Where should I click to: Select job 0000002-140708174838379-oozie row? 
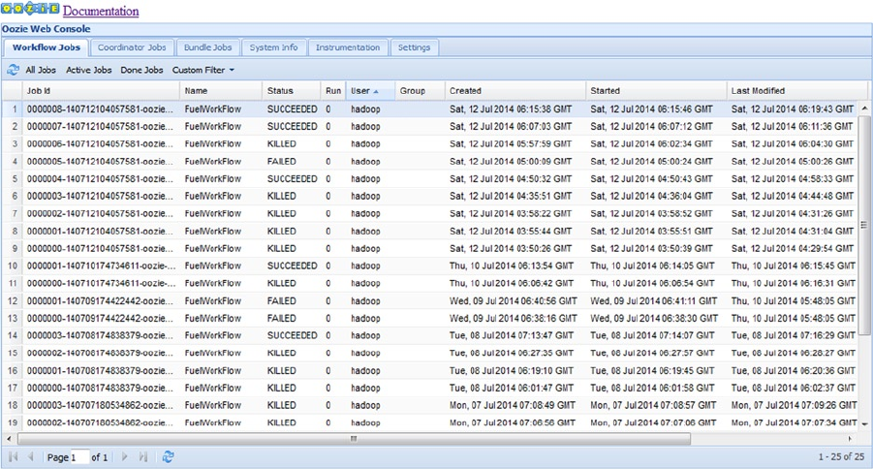[430, 353]
